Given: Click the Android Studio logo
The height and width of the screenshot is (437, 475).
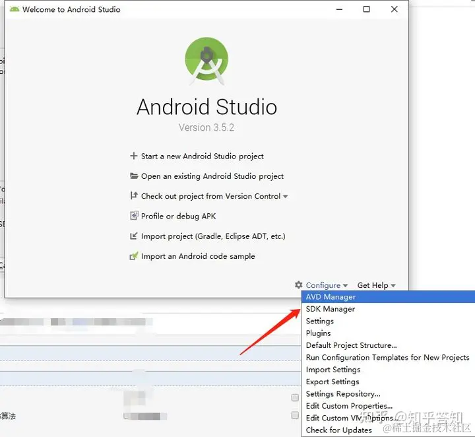Looking at the screenshot, I should (x=206, y=61).
